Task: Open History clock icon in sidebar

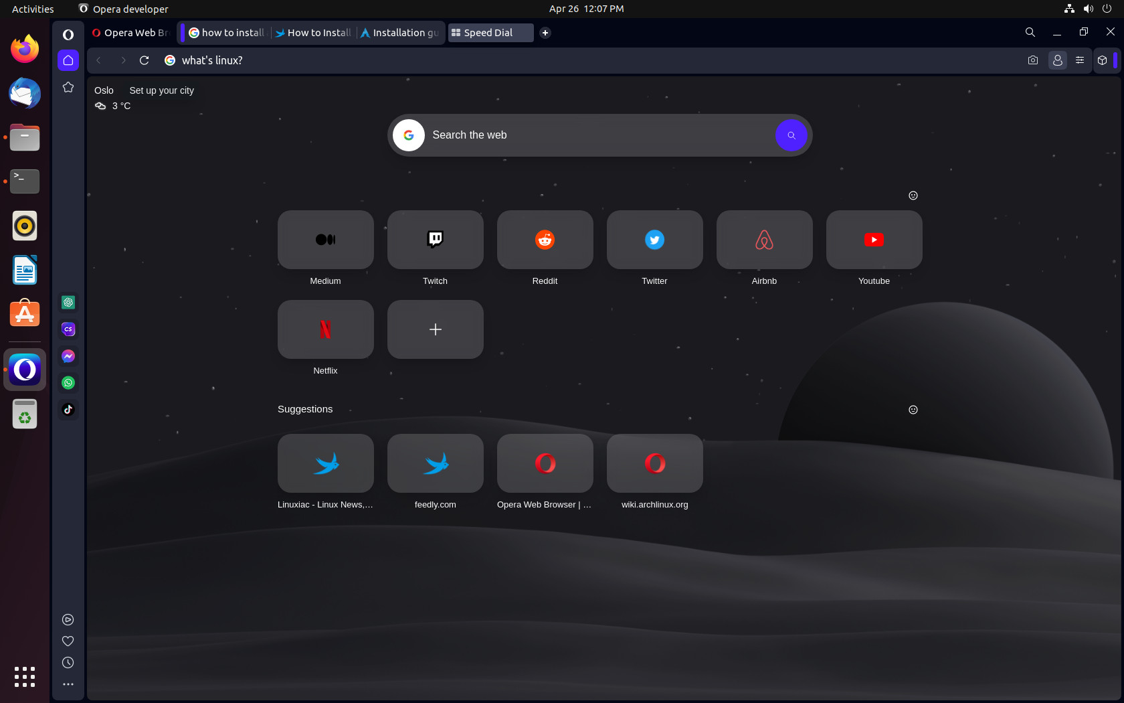Action: [x=68, y=663]
